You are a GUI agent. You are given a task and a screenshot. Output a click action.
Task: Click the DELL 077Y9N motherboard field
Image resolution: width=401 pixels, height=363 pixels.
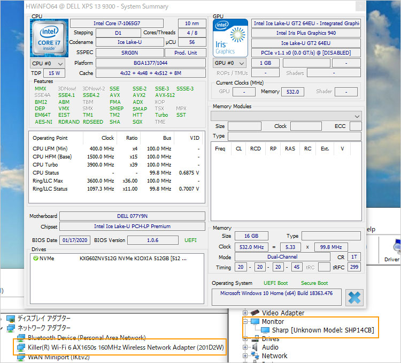pos(132,216)
